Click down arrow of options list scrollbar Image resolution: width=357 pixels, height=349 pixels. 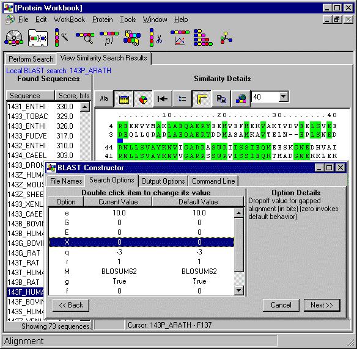click(239, 290)
